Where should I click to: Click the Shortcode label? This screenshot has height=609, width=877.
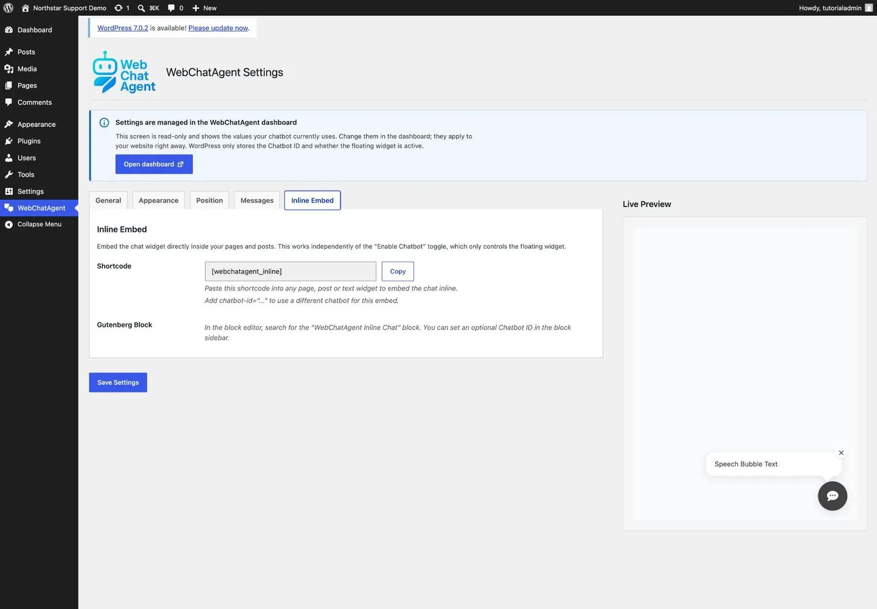tap(114, 266)
